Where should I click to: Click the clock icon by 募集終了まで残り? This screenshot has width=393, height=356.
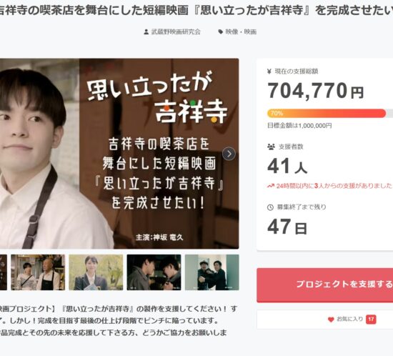[x=270, y=207]
